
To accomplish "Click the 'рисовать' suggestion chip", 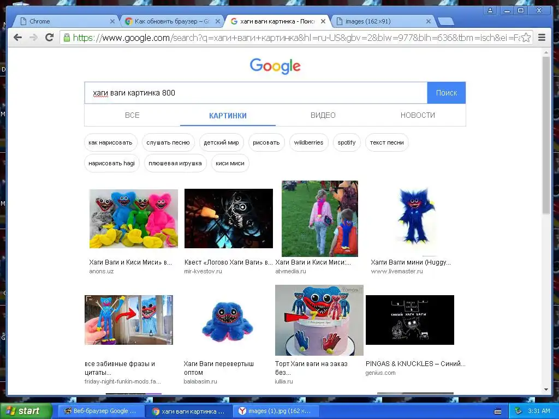I will point(266,142).
